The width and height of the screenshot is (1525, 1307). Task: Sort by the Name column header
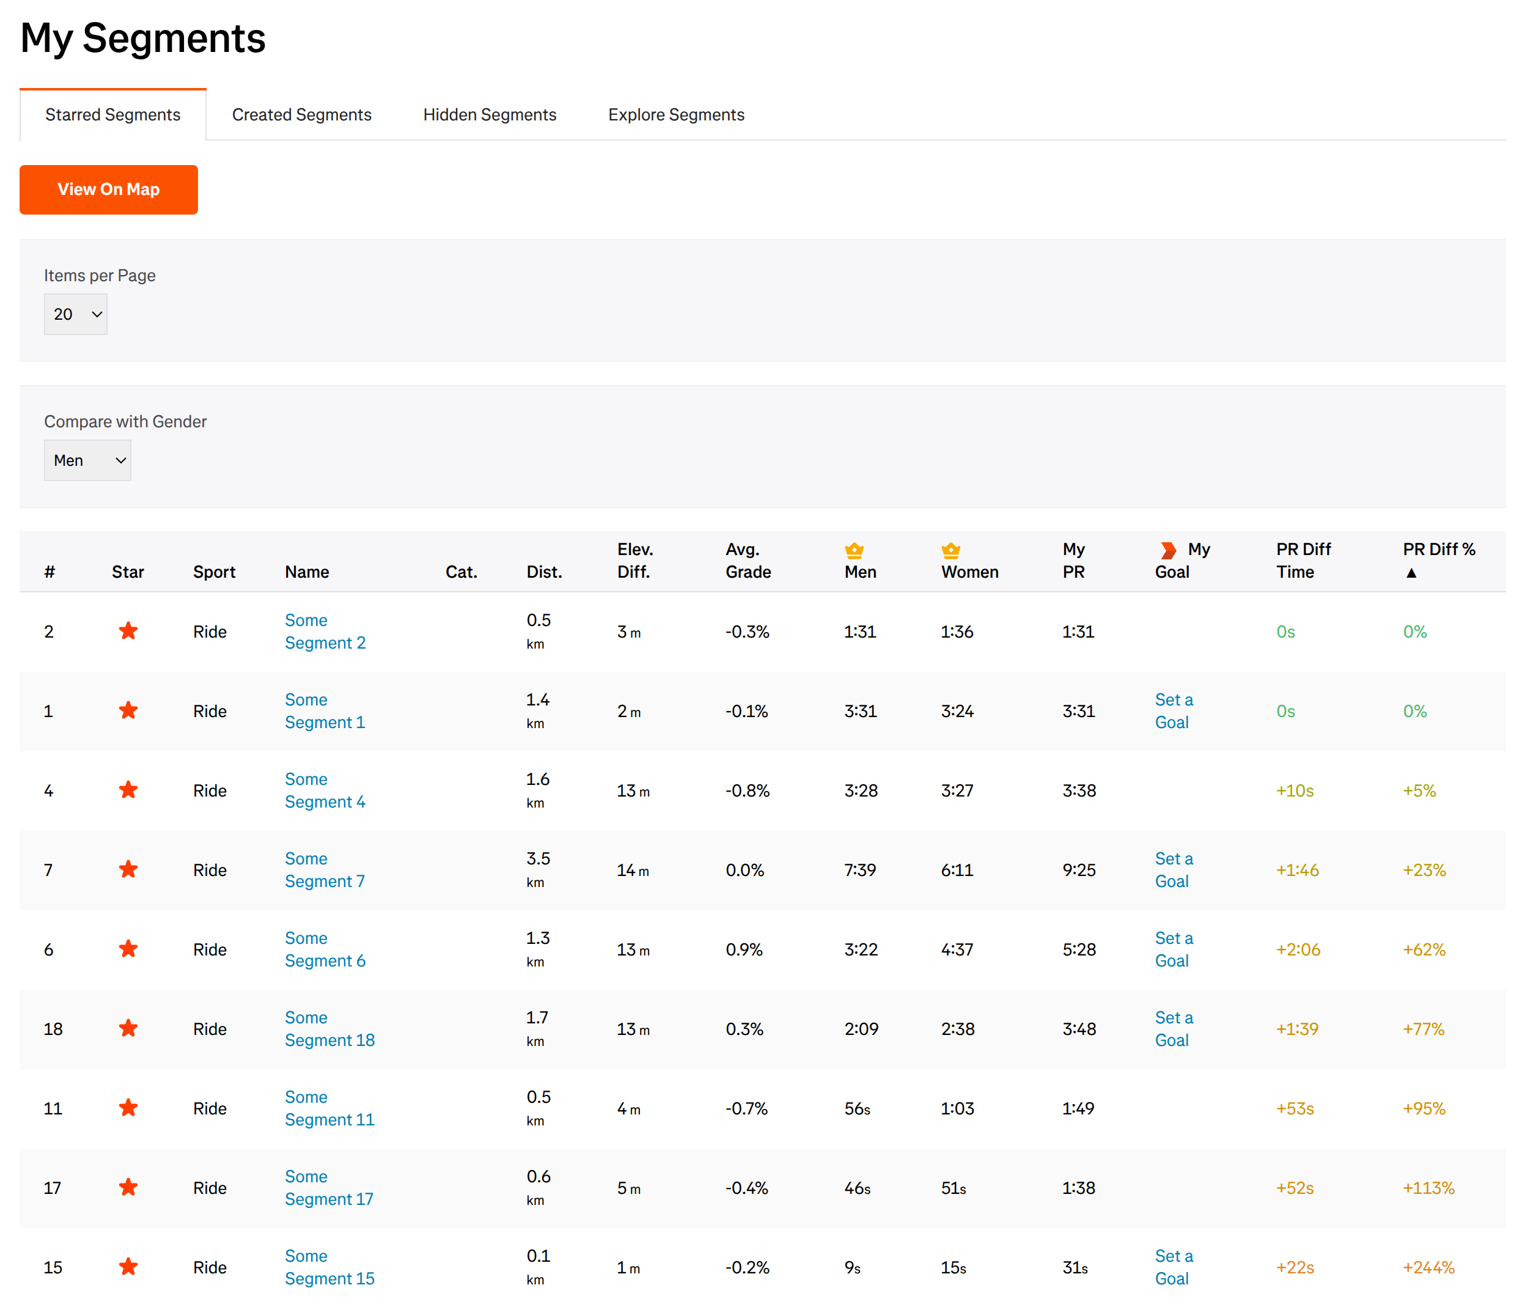(x=307, y=572)
